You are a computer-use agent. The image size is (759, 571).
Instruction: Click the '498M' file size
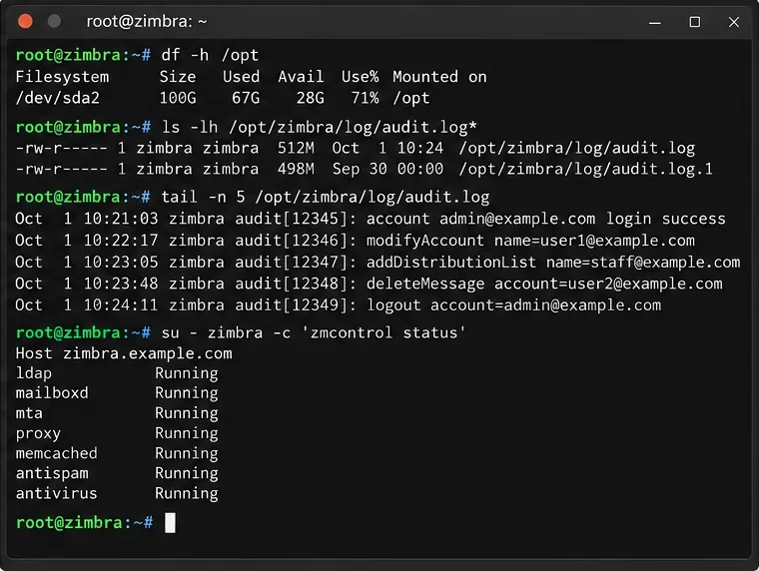296,169
